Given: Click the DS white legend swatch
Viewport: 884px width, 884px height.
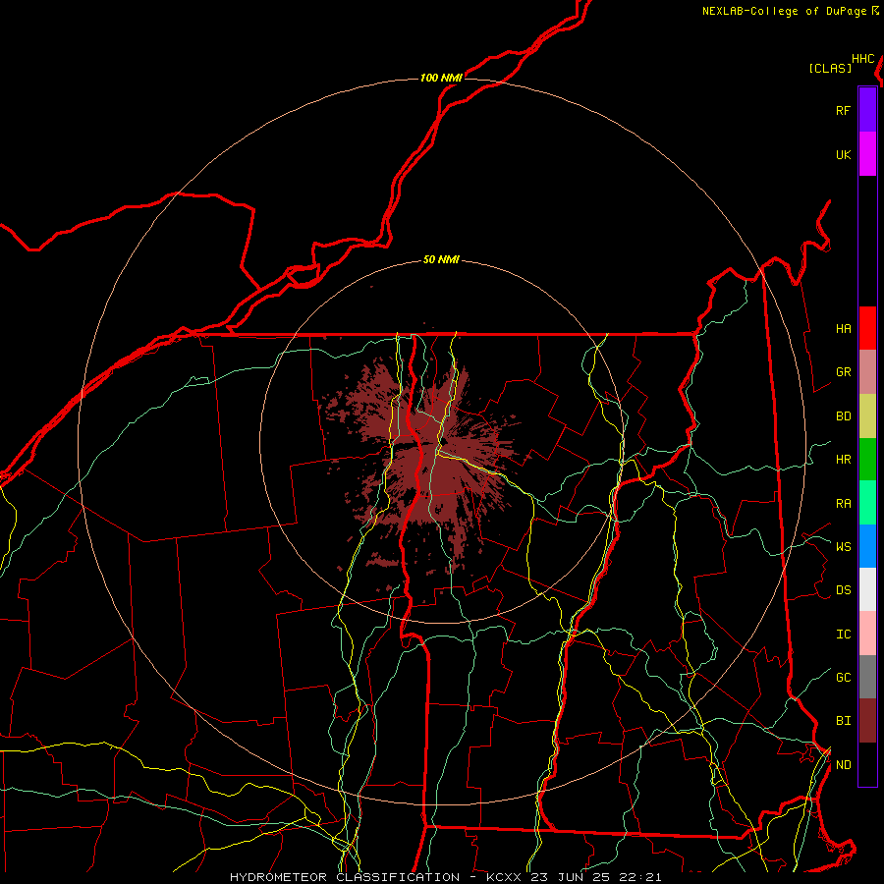Looking at the screenshot, I should point(867,589).
